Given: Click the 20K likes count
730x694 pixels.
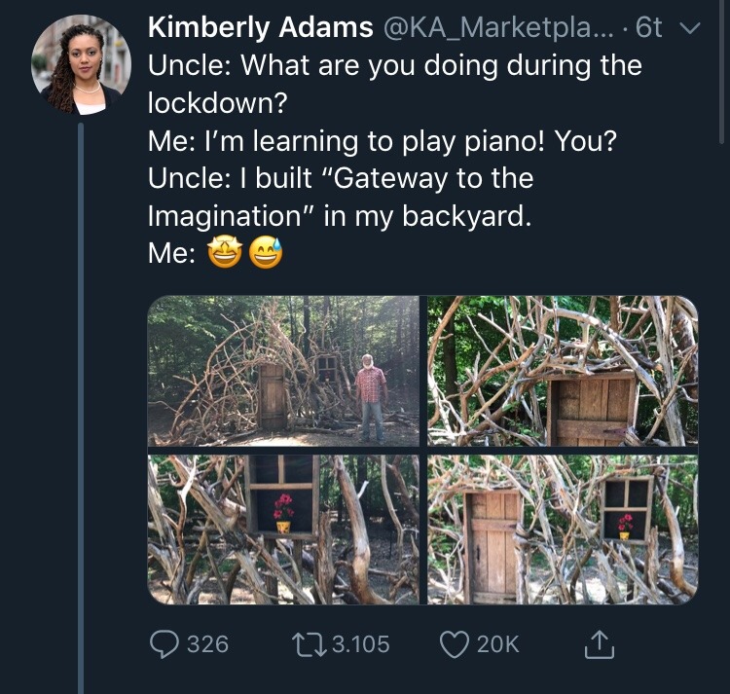Looking at the screenshot, I should click(497, 644).
